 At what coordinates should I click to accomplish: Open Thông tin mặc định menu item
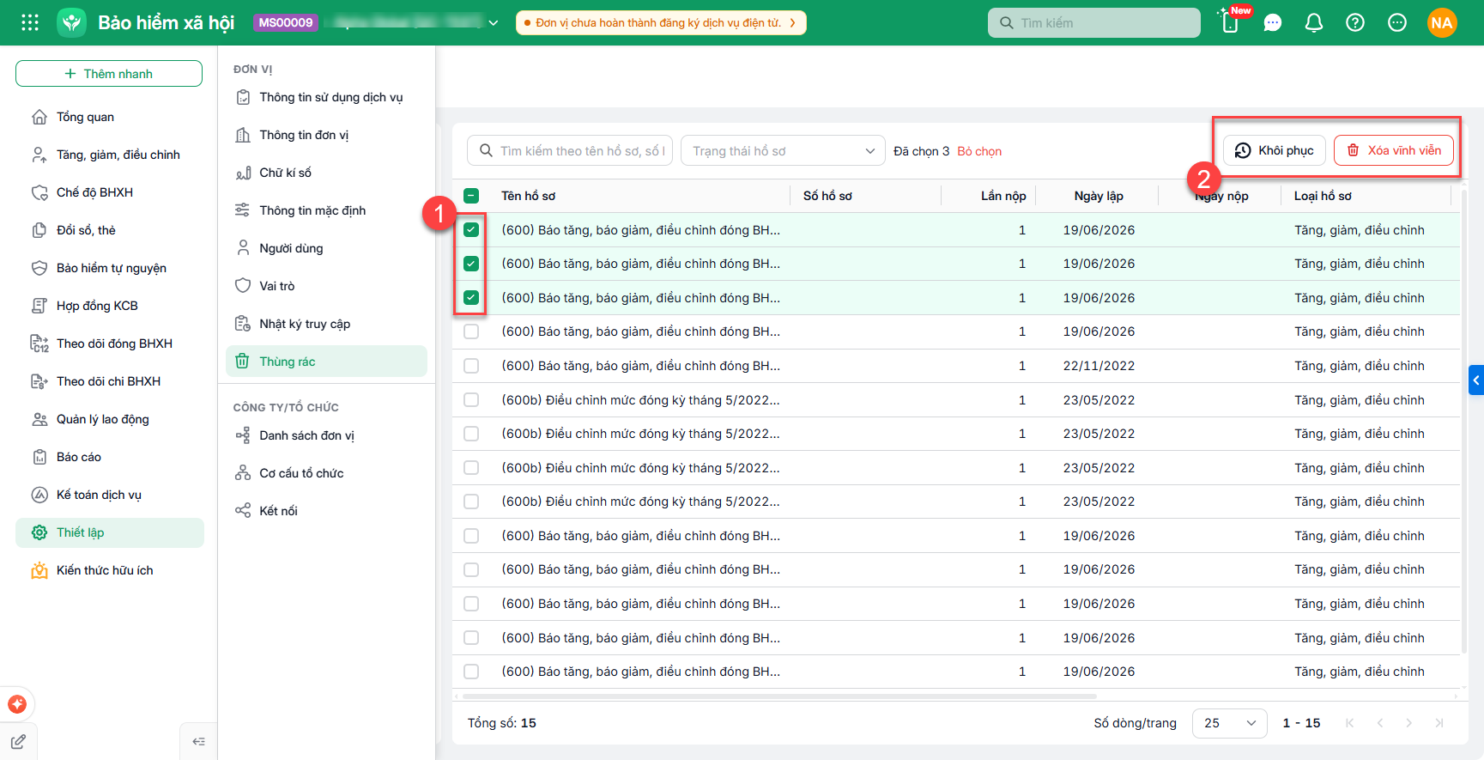click(327, 210)
